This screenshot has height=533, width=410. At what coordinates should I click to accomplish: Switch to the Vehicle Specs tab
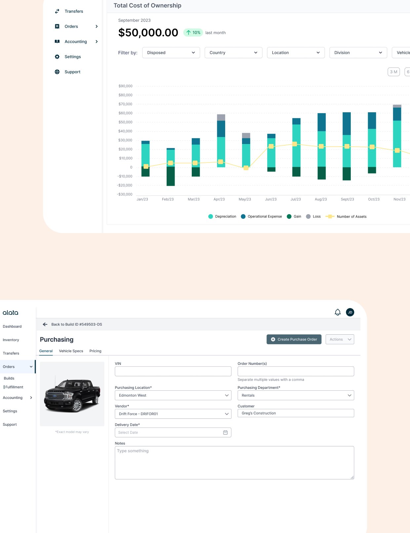tap(71, 351)
